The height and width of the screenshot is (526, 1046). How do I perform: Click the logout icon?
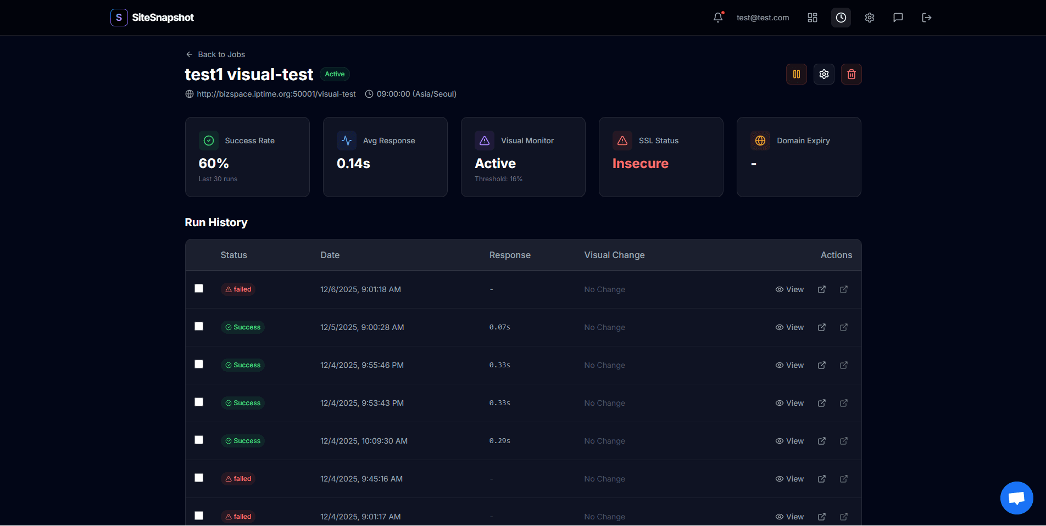pyautogui.click(x=927, y=18)
